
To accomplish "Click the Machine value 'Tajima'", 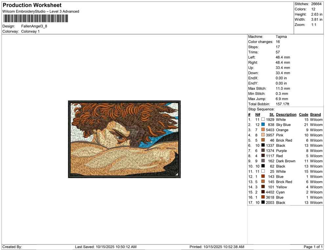I will [281, 37].
